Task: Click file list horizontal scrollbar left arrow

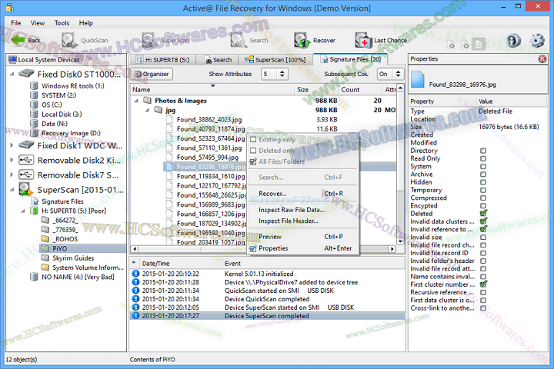Action: [135, 249]
